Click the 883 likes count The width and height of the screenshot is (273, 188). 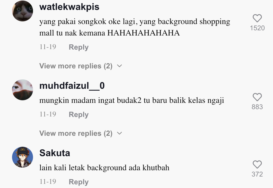[257, 107]
